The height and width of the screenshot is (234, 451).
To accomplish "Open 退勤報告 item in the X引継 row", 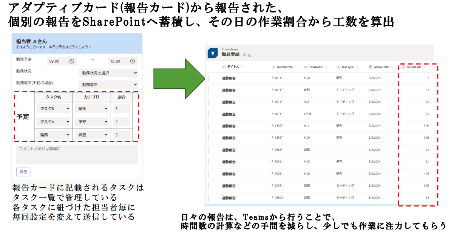I will tap(229, 114).
